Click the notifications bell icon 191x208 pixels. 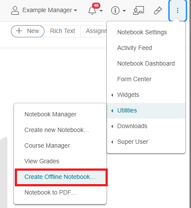[92, 10]
